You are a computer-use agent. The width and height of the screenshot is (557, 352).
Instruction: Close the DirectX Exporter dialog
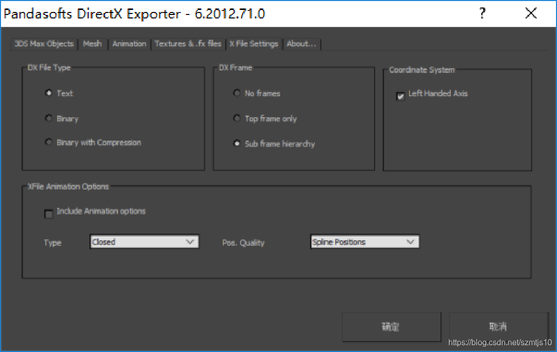[x=531, y=13]
